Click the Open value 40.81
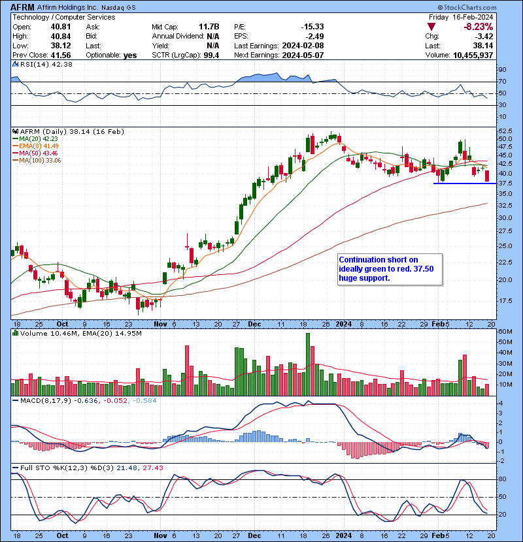 61,27
